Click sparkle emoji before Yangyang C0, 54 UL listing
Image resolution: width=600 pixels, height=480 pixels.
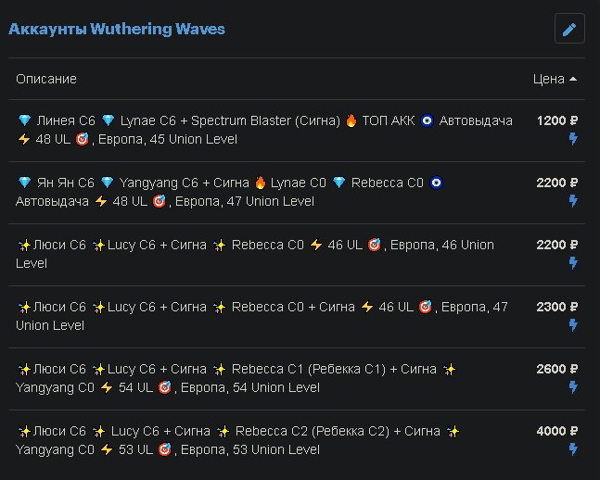click(449, 370)
